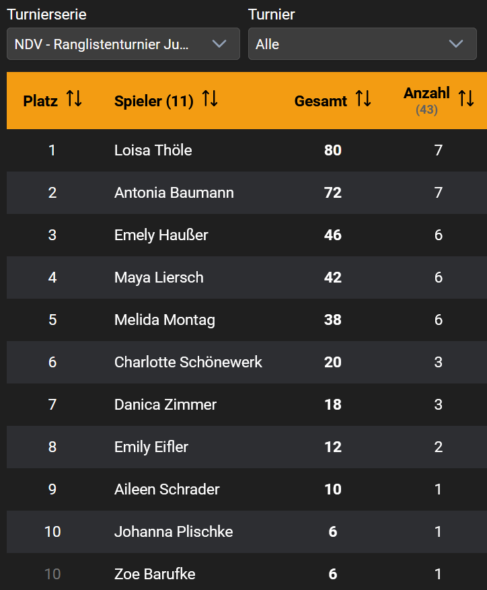Click Danica Zimmer's name
The height and width of the screenshot is (590, 487).
(x=165, y=404)
